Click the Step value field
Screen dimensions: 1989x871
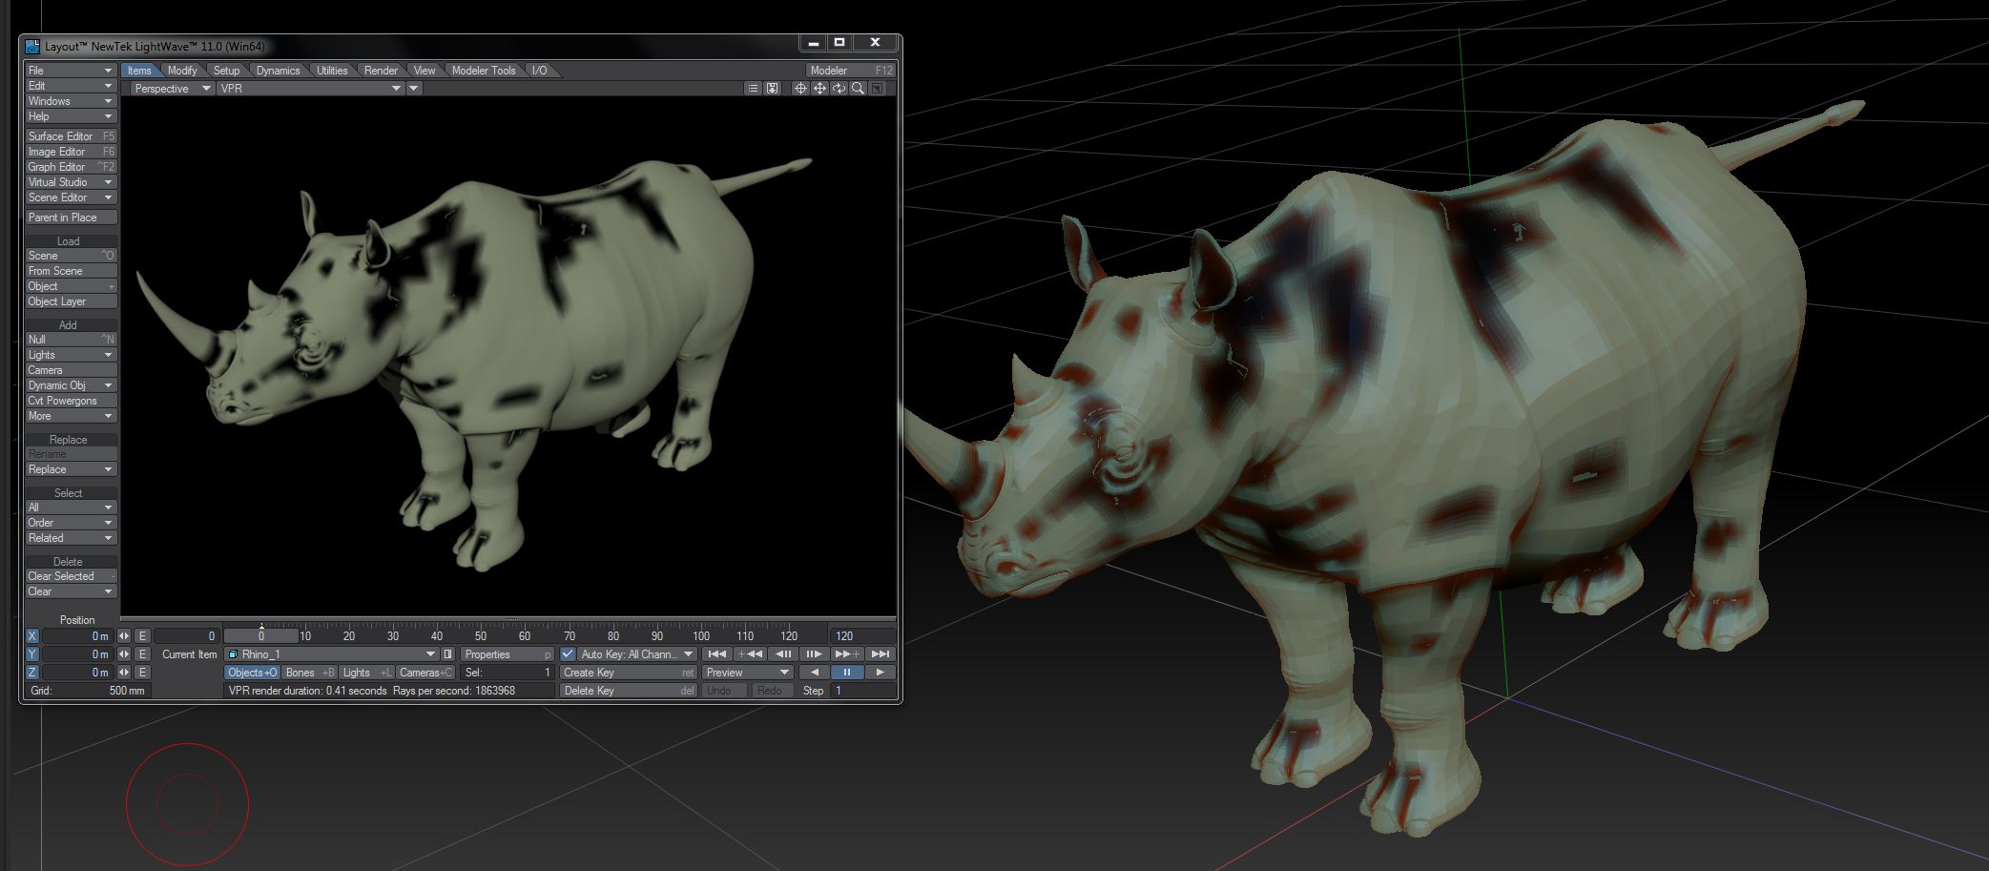(862, 691)
